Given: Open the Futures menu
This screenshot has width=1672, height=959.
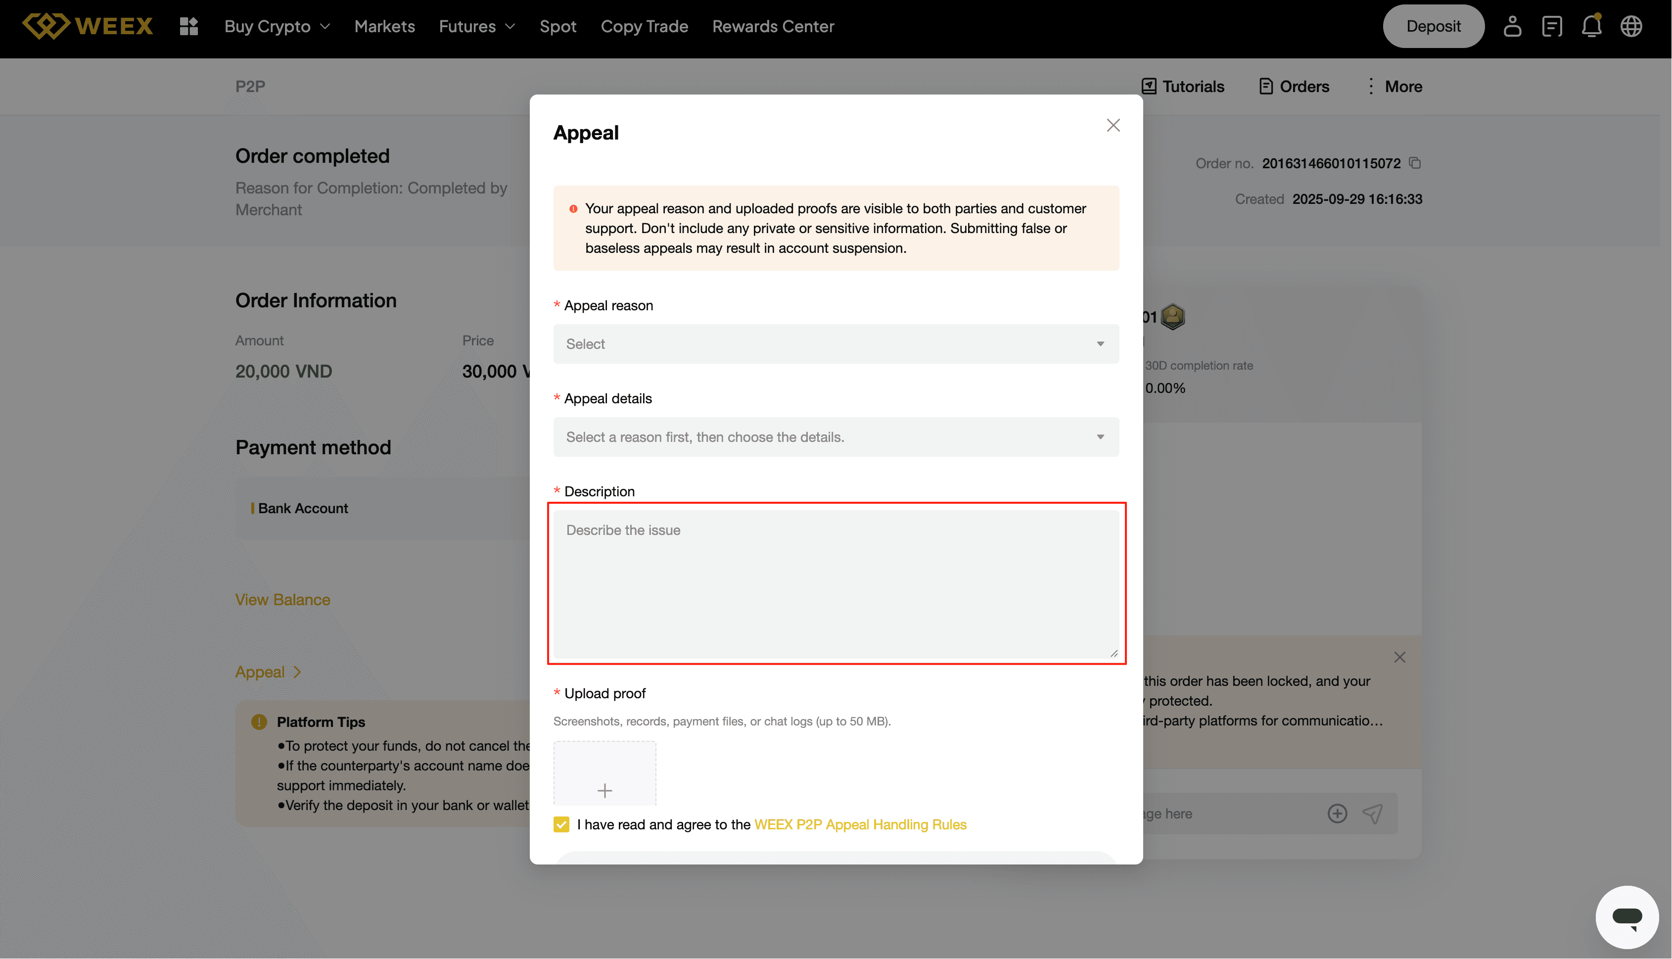Looking at the screenshot, I should [476, 26].
